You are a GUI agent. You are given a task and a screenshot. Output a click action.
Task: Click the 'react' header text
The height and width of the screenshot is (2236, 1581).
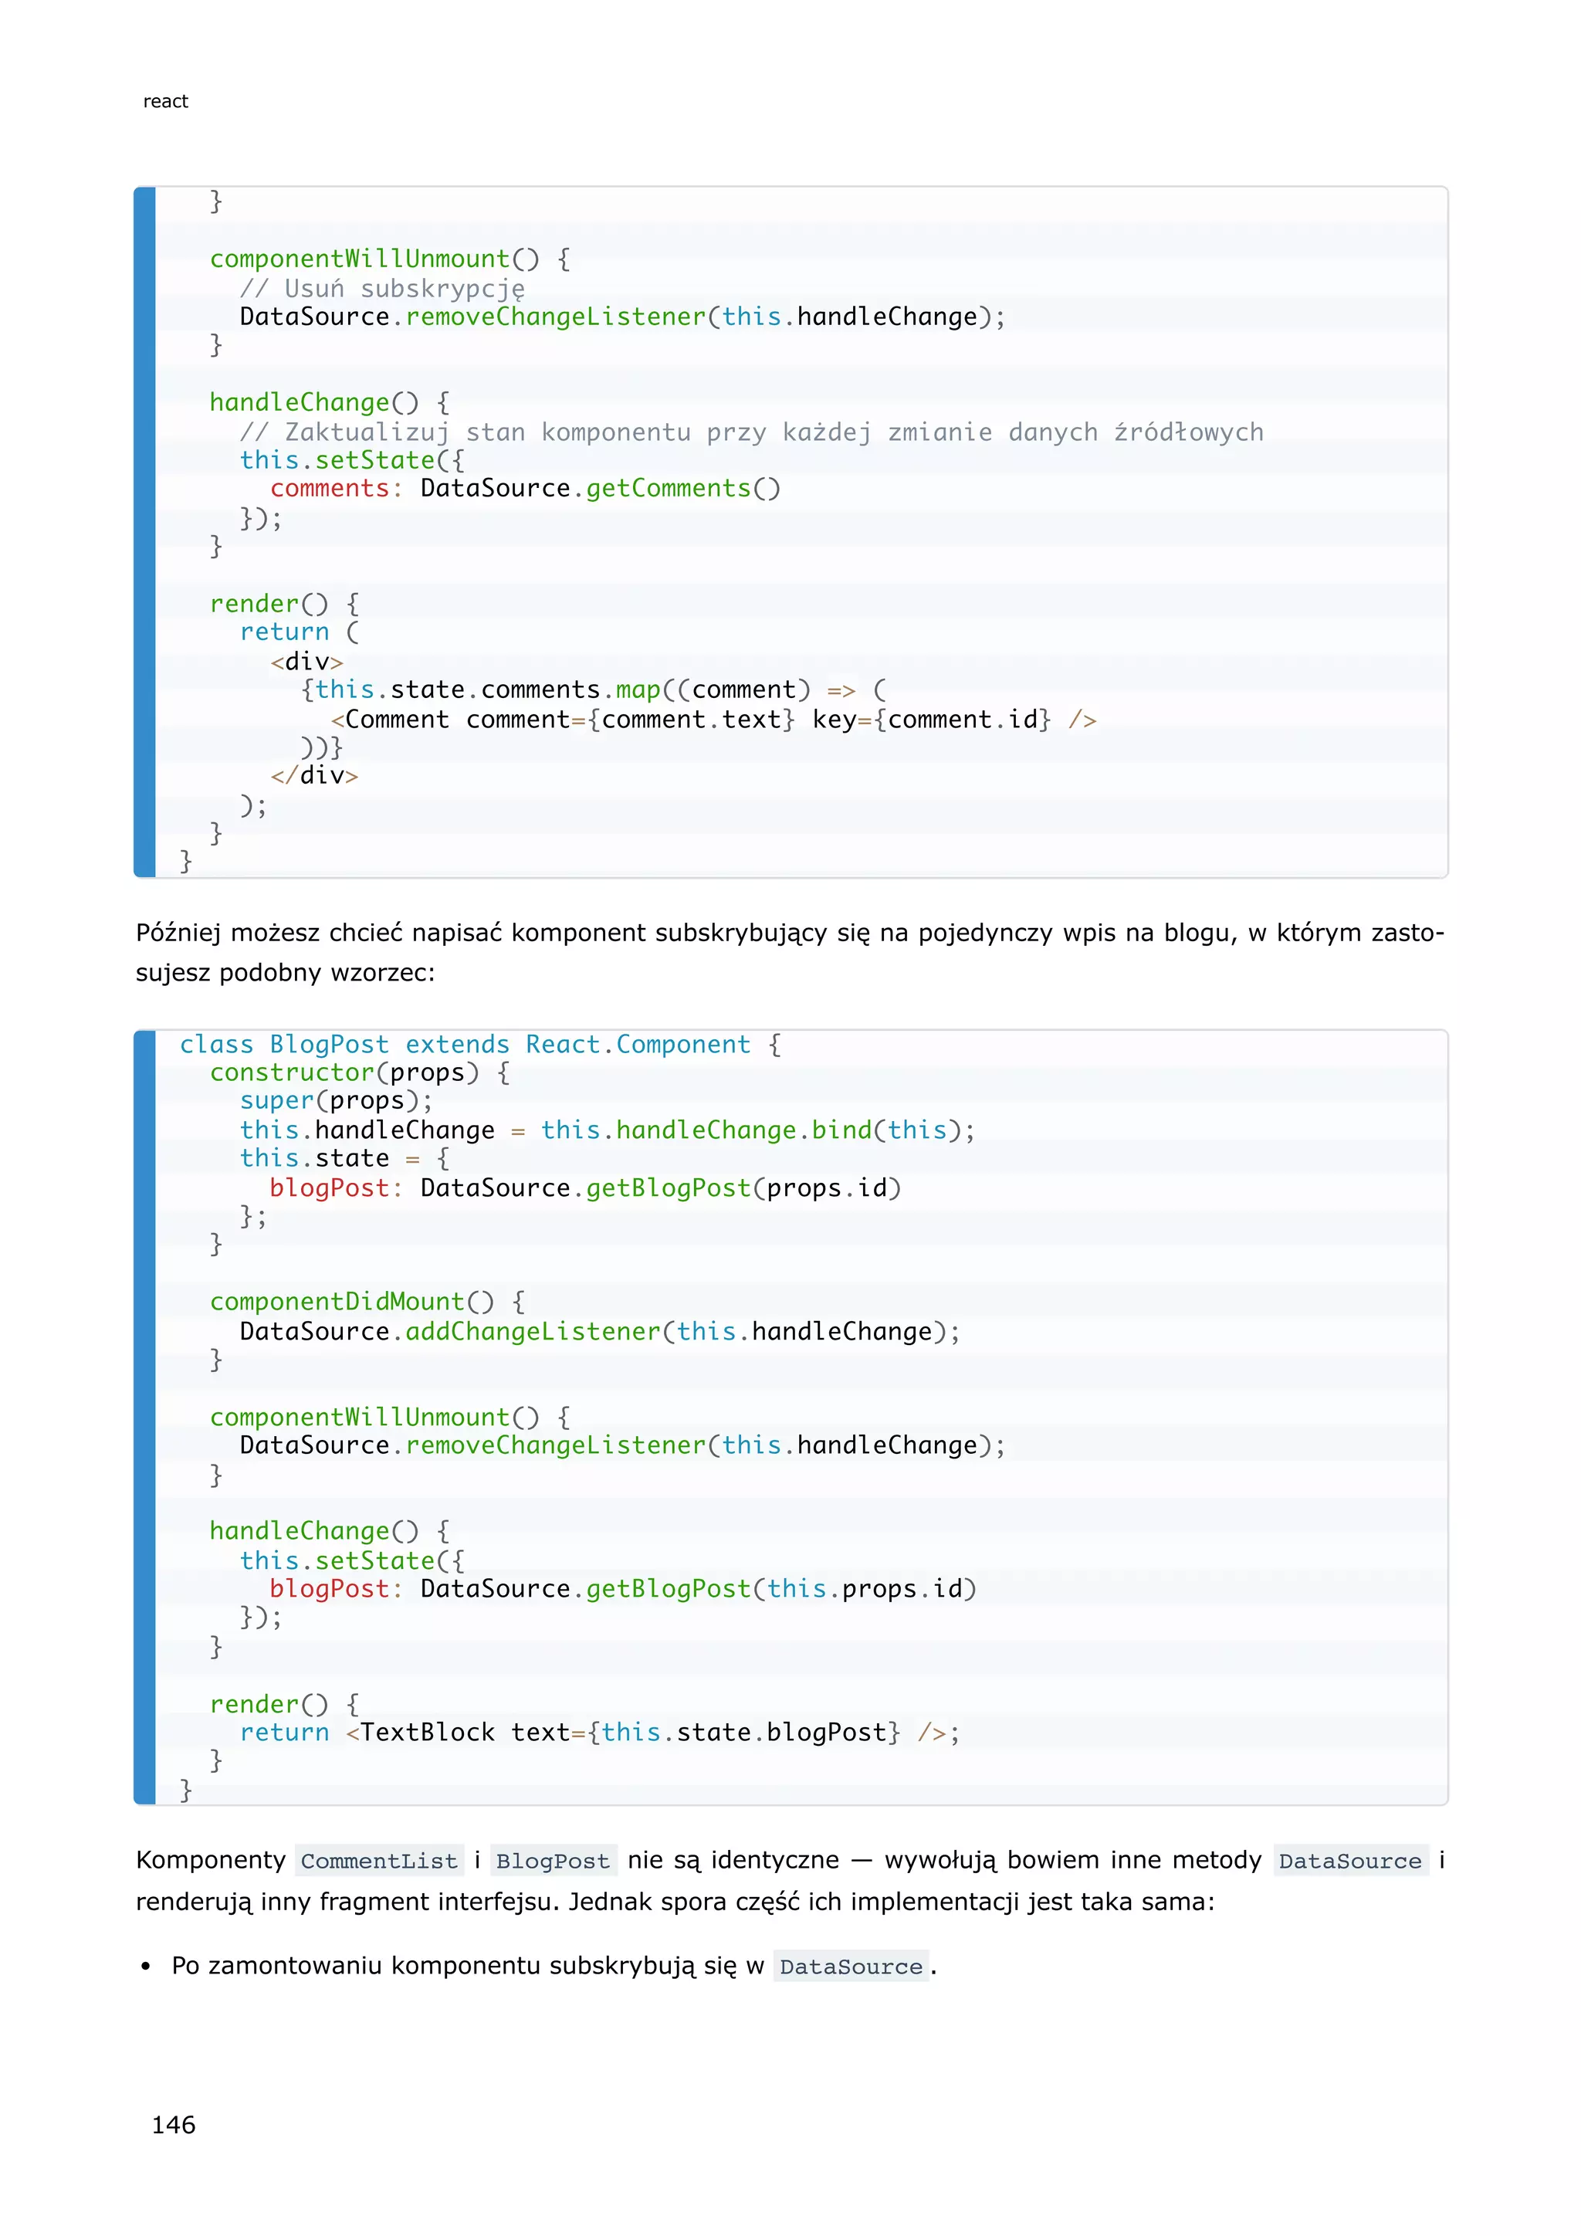[165, 101]
